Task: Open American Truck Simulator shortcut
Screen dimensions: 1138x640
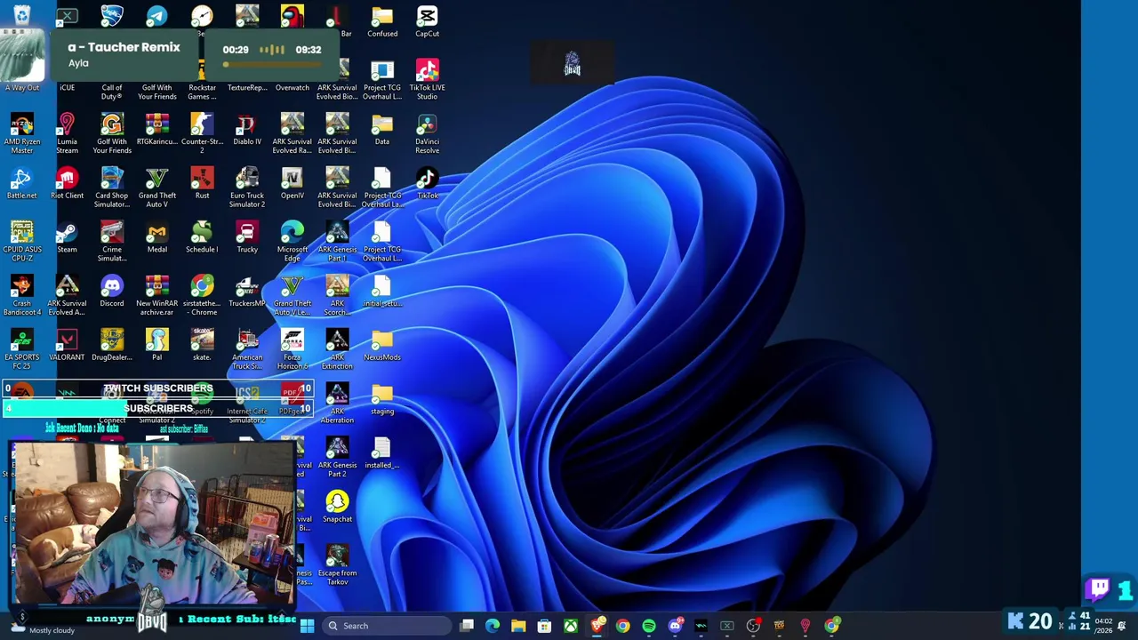Action: pyautogui.click(x=247, y=349)
